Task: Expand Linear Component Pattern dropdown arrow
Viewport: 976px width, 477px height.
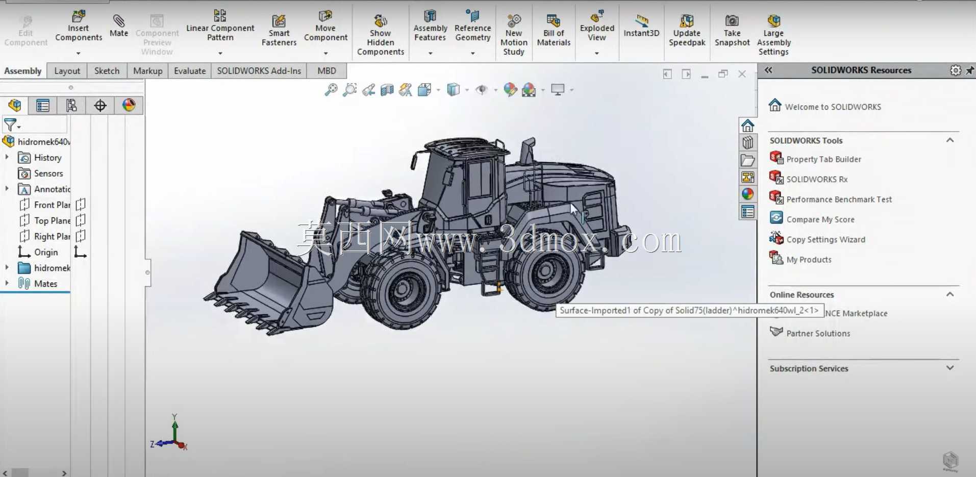Action: click(x=220, y=53)
